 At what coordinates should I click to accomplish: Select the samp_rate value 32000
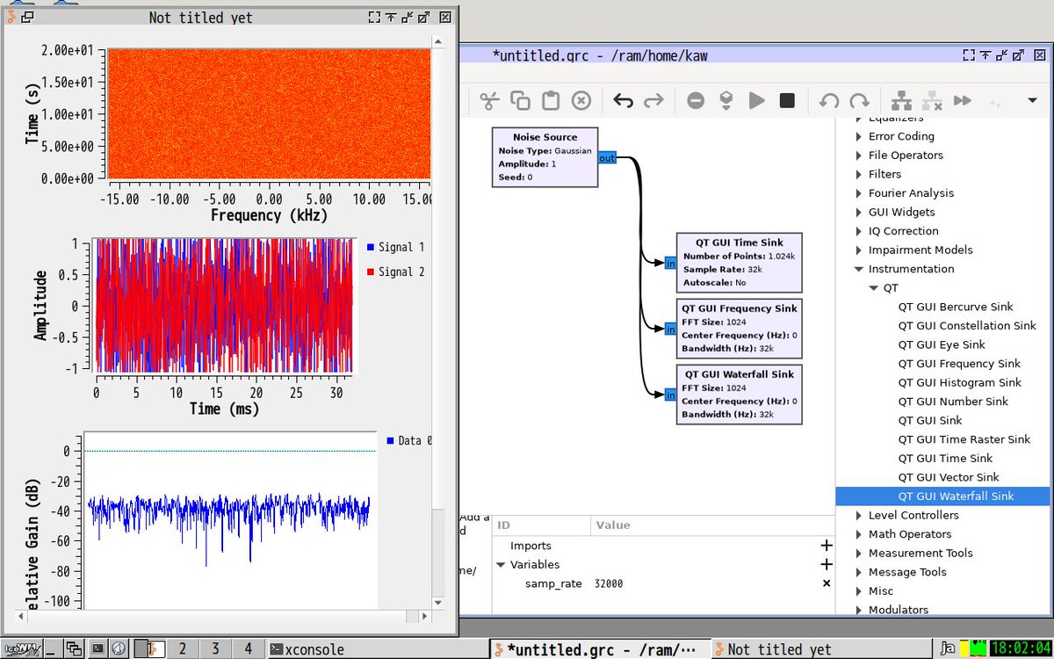[609, 583]
